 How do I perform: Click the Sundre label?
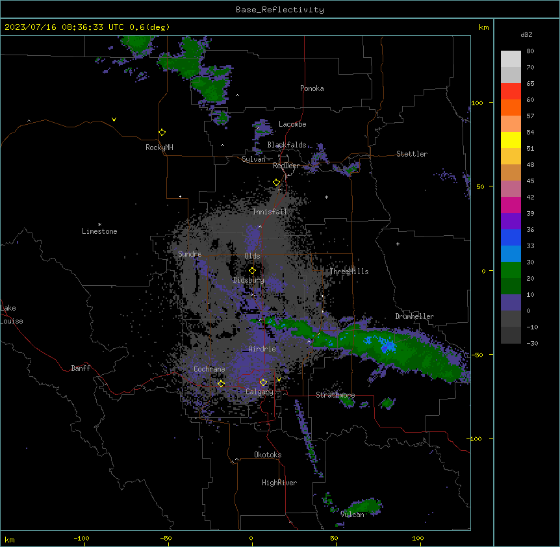coord(190,254)
